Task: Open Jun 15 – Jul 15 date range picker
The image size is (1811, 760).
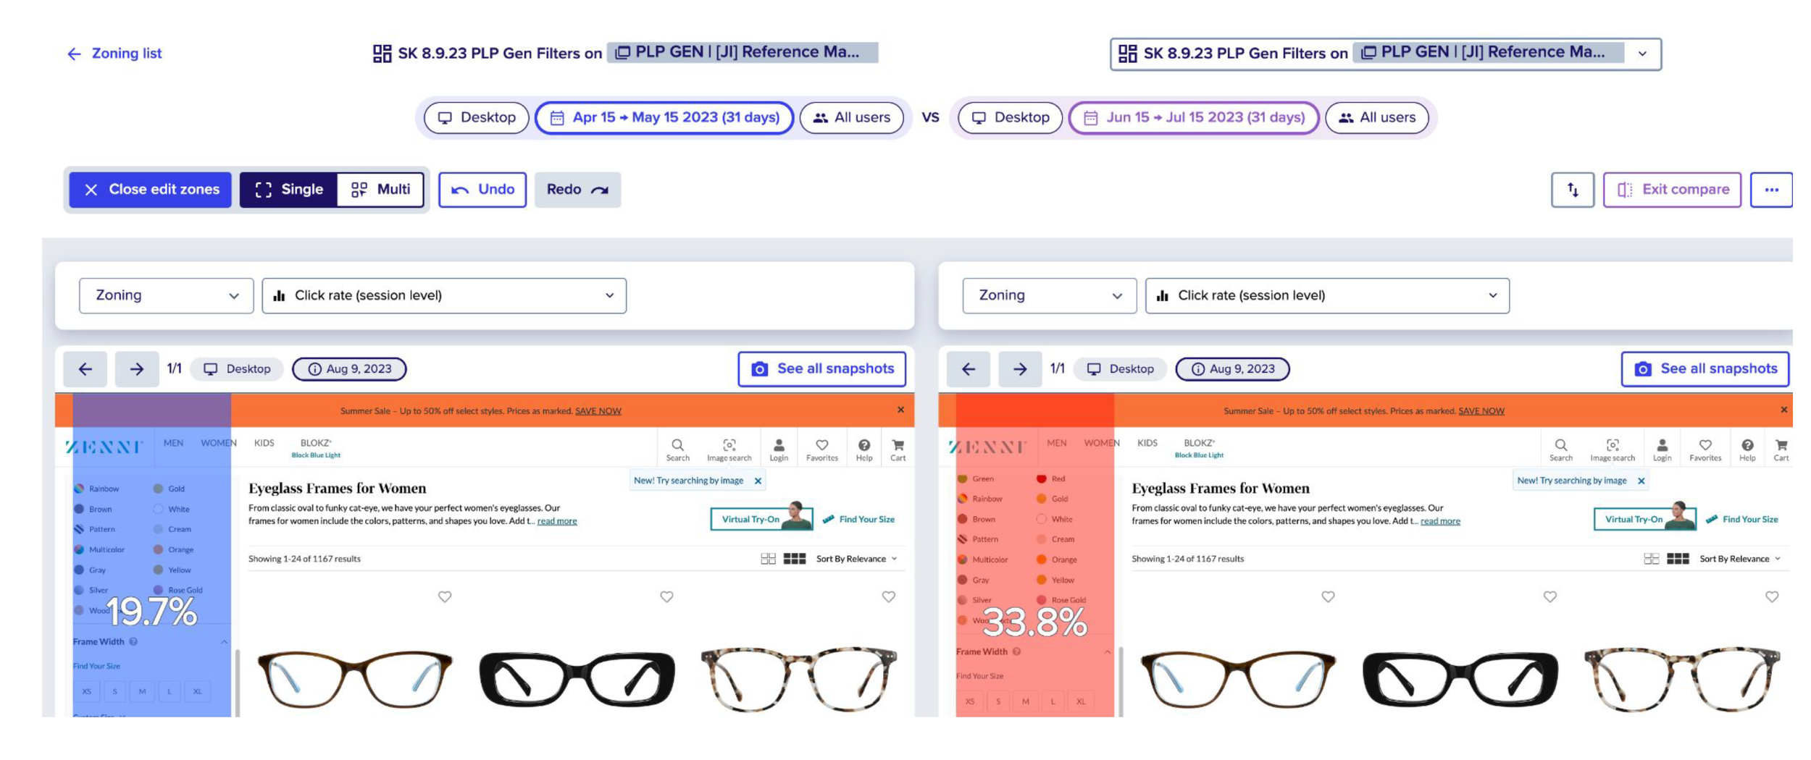Action: (x=1194, y=117)
